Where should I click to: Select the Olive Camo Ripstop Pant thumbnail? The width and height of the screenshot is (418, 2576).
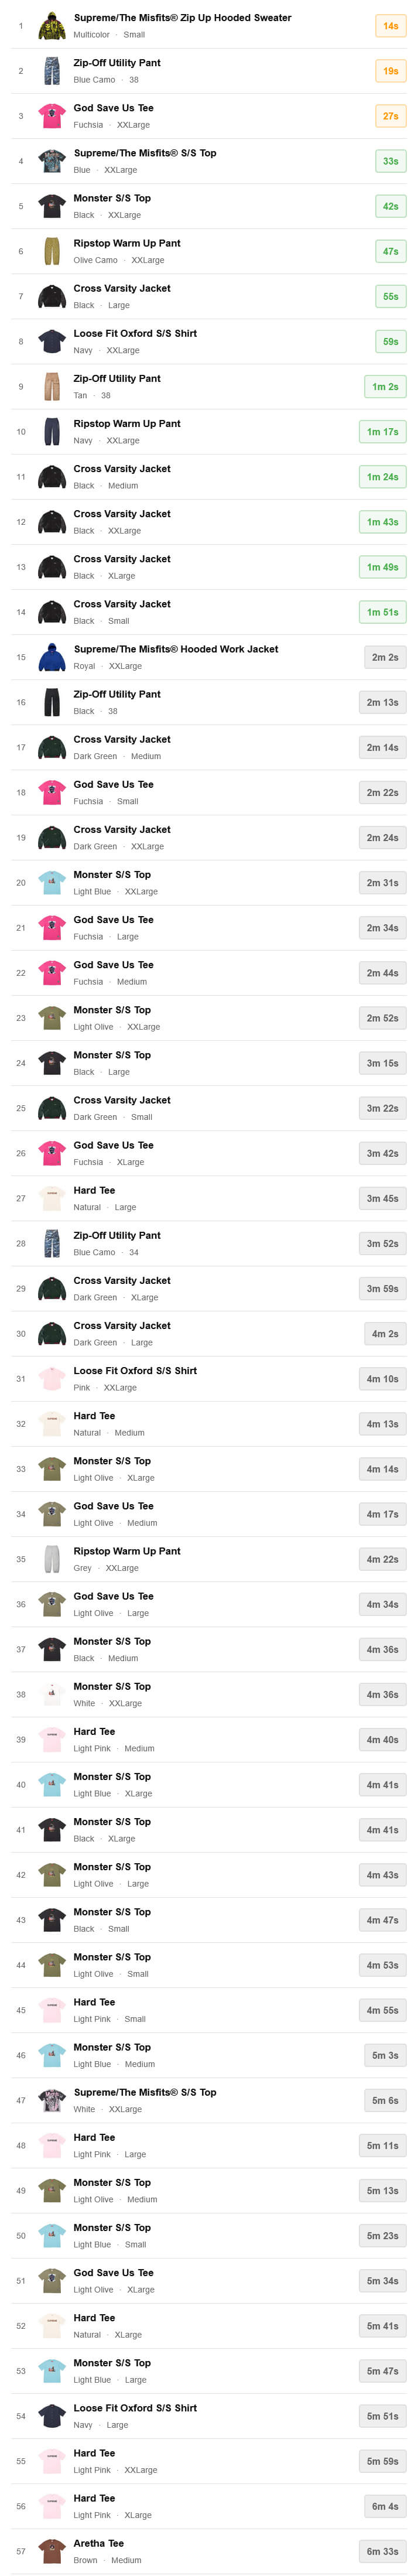coord(52,251)
